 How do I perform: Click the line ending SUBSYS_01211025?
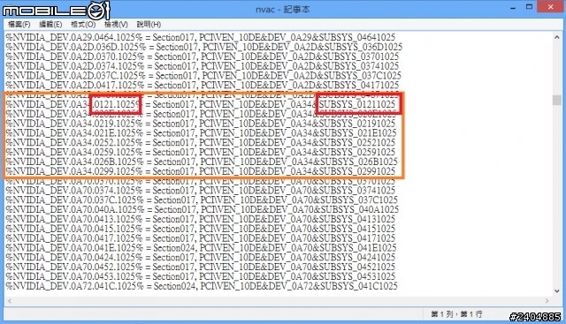point(201,104)
